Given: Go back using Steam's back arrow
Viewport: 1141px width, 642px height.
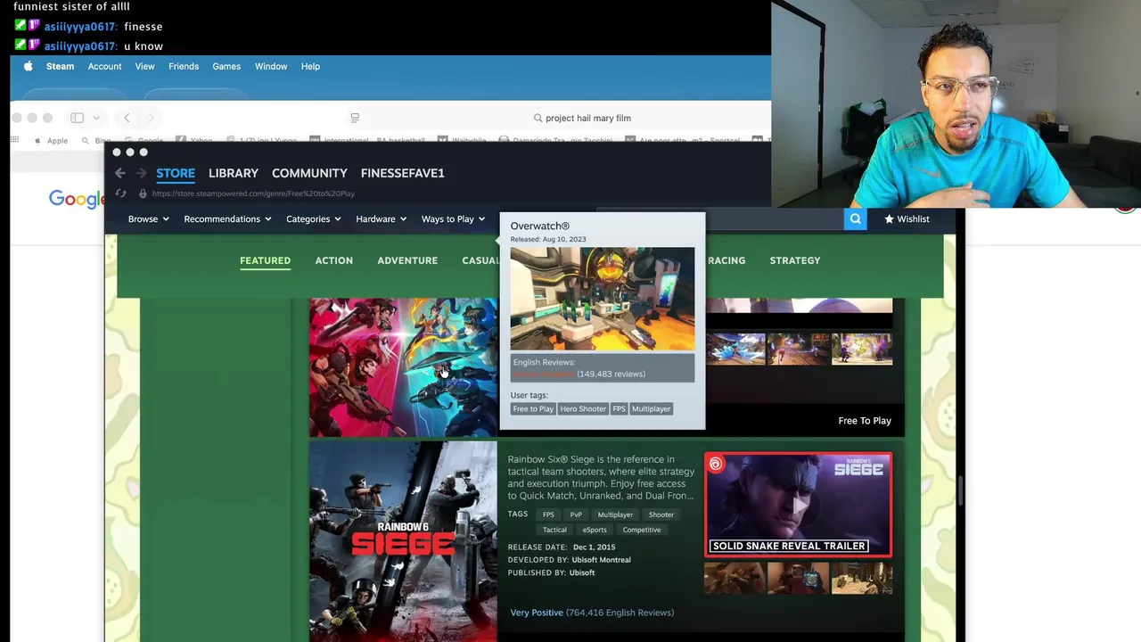Looking at the screenshot, I should point(120,173).
